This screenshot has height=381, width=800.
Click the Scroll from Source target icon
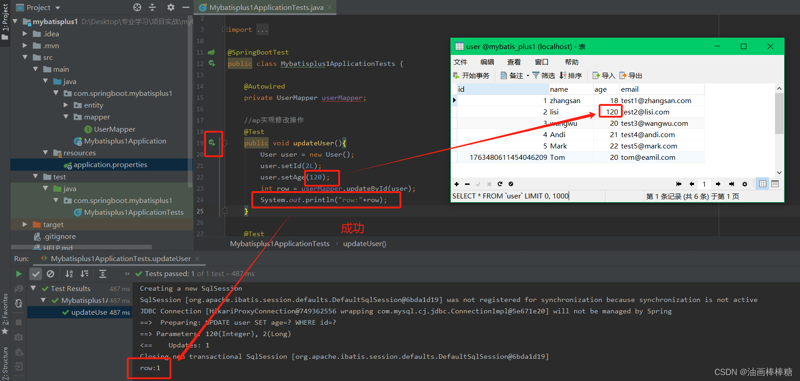pos(137,7)
